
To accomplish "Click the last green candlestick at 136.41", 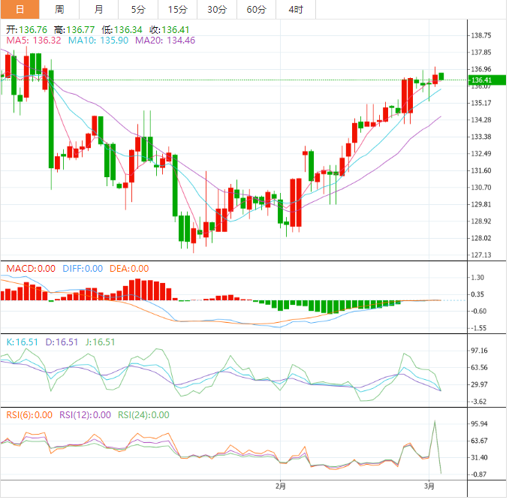I will tap(441, 77).
